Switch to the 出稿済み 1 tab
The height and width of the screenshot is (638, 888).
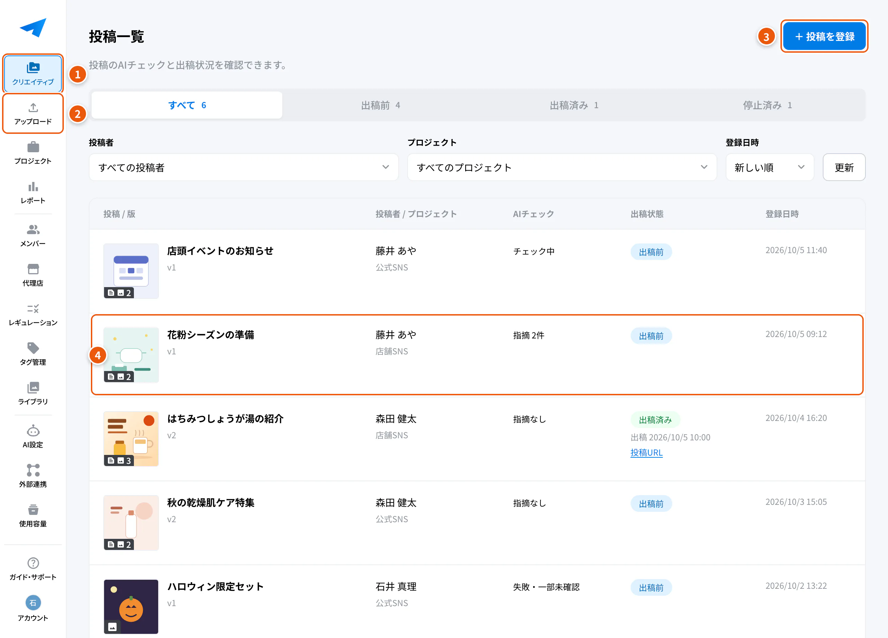pyautogui.click(x=574, y=105)
